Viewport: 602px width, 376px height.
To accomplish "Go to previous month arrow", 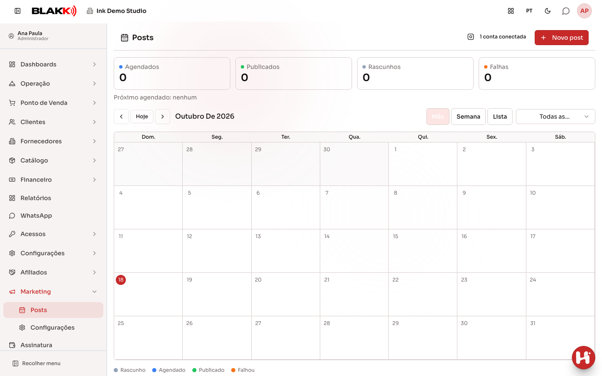I will tap(121, 117).
